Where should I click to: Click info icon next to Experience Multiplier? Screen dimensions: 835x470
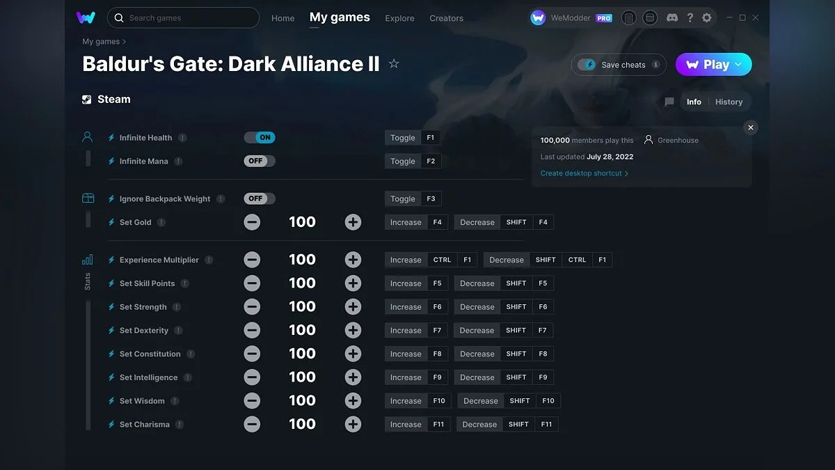coord(209,260)
